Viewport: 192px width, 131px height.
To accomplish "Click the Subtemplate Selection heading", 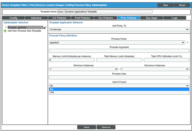I will 16,23.
